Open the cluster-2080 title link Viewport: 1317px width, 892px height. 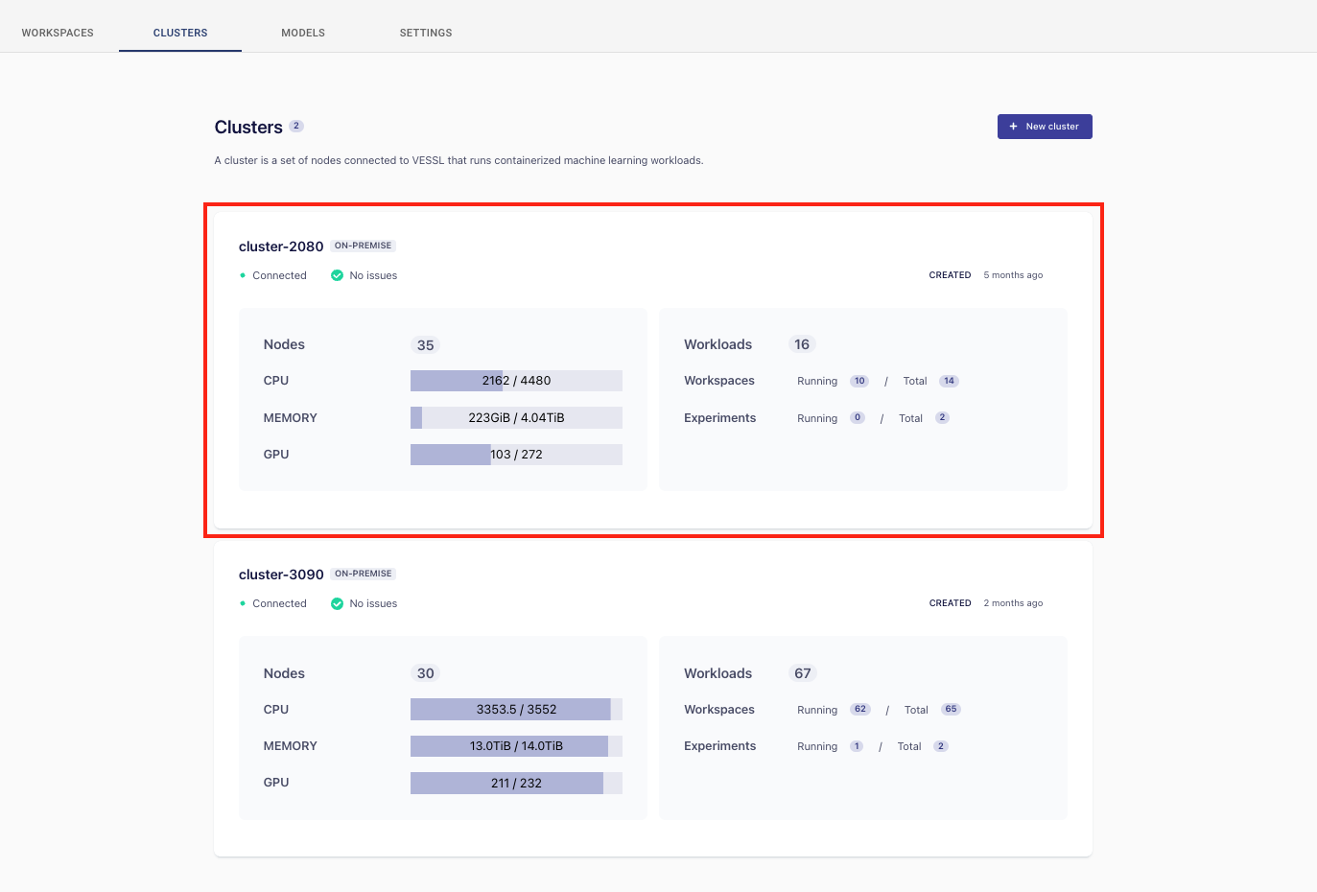pos(281,246)
